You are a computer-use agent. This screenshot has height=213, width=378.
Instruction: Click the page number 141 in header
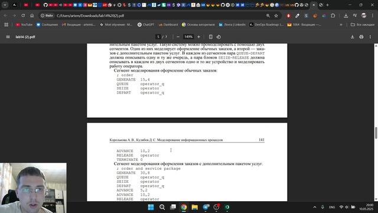click(261, 140)
